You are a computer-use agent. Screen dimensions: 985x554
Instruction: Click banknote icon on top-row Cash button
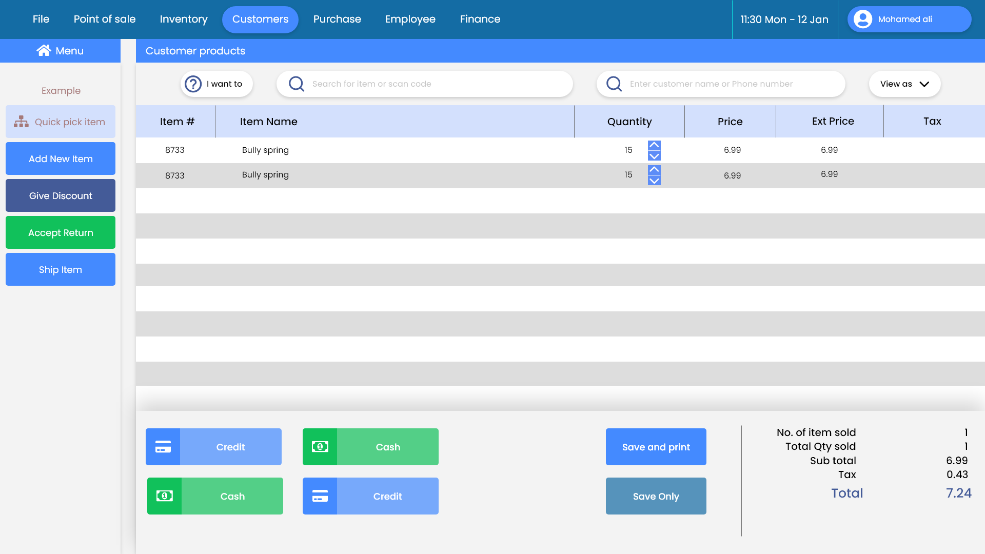click(x=320, y=447)
